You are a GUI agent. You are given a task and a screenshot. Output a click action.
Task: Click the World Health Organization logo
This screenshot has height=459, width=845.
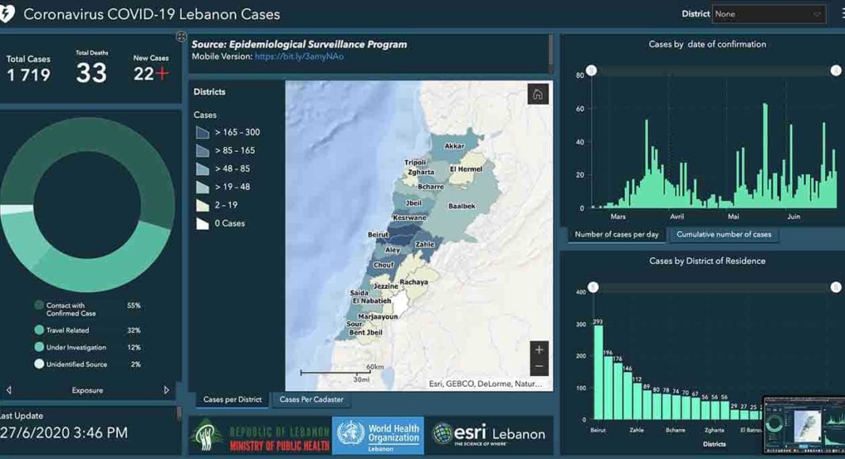[x=377, y=436]
